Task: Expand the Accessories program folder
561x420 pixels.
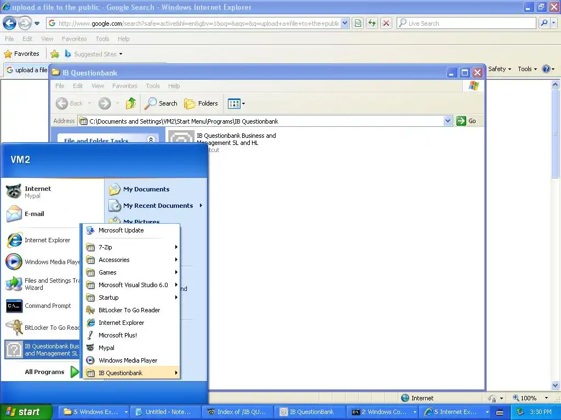Action: click(x=131, y=260)
